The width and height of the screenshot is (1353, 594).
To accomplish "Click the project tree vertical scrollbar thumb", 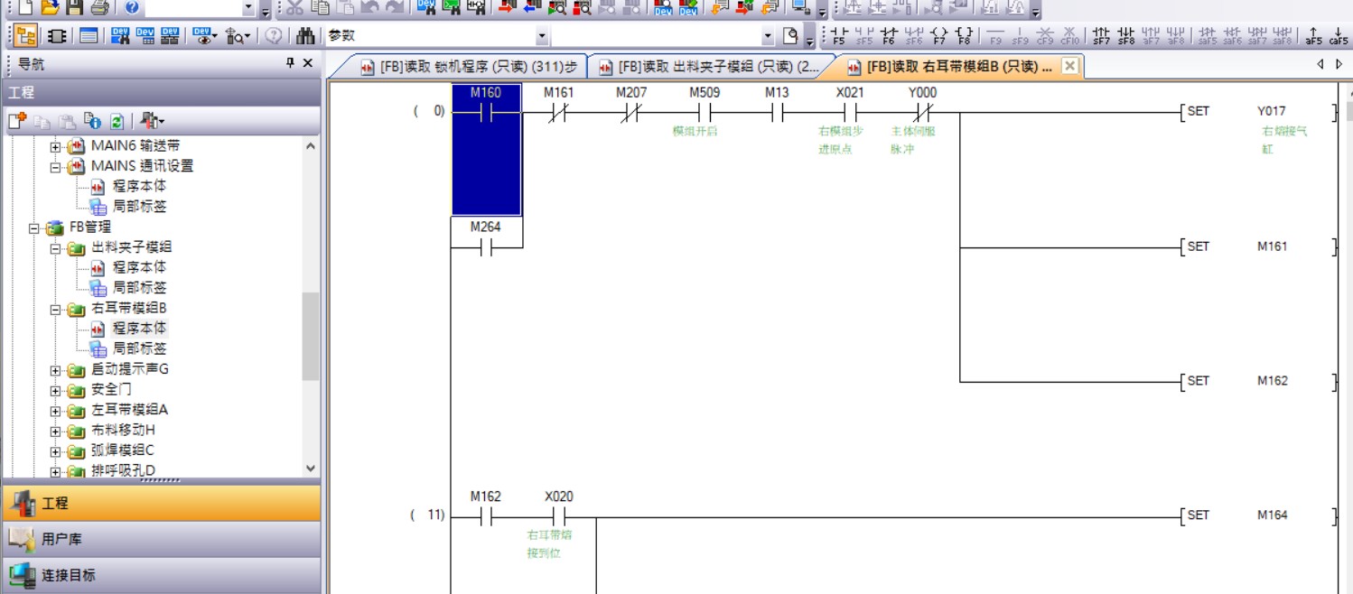I will (x=311, y=336).
